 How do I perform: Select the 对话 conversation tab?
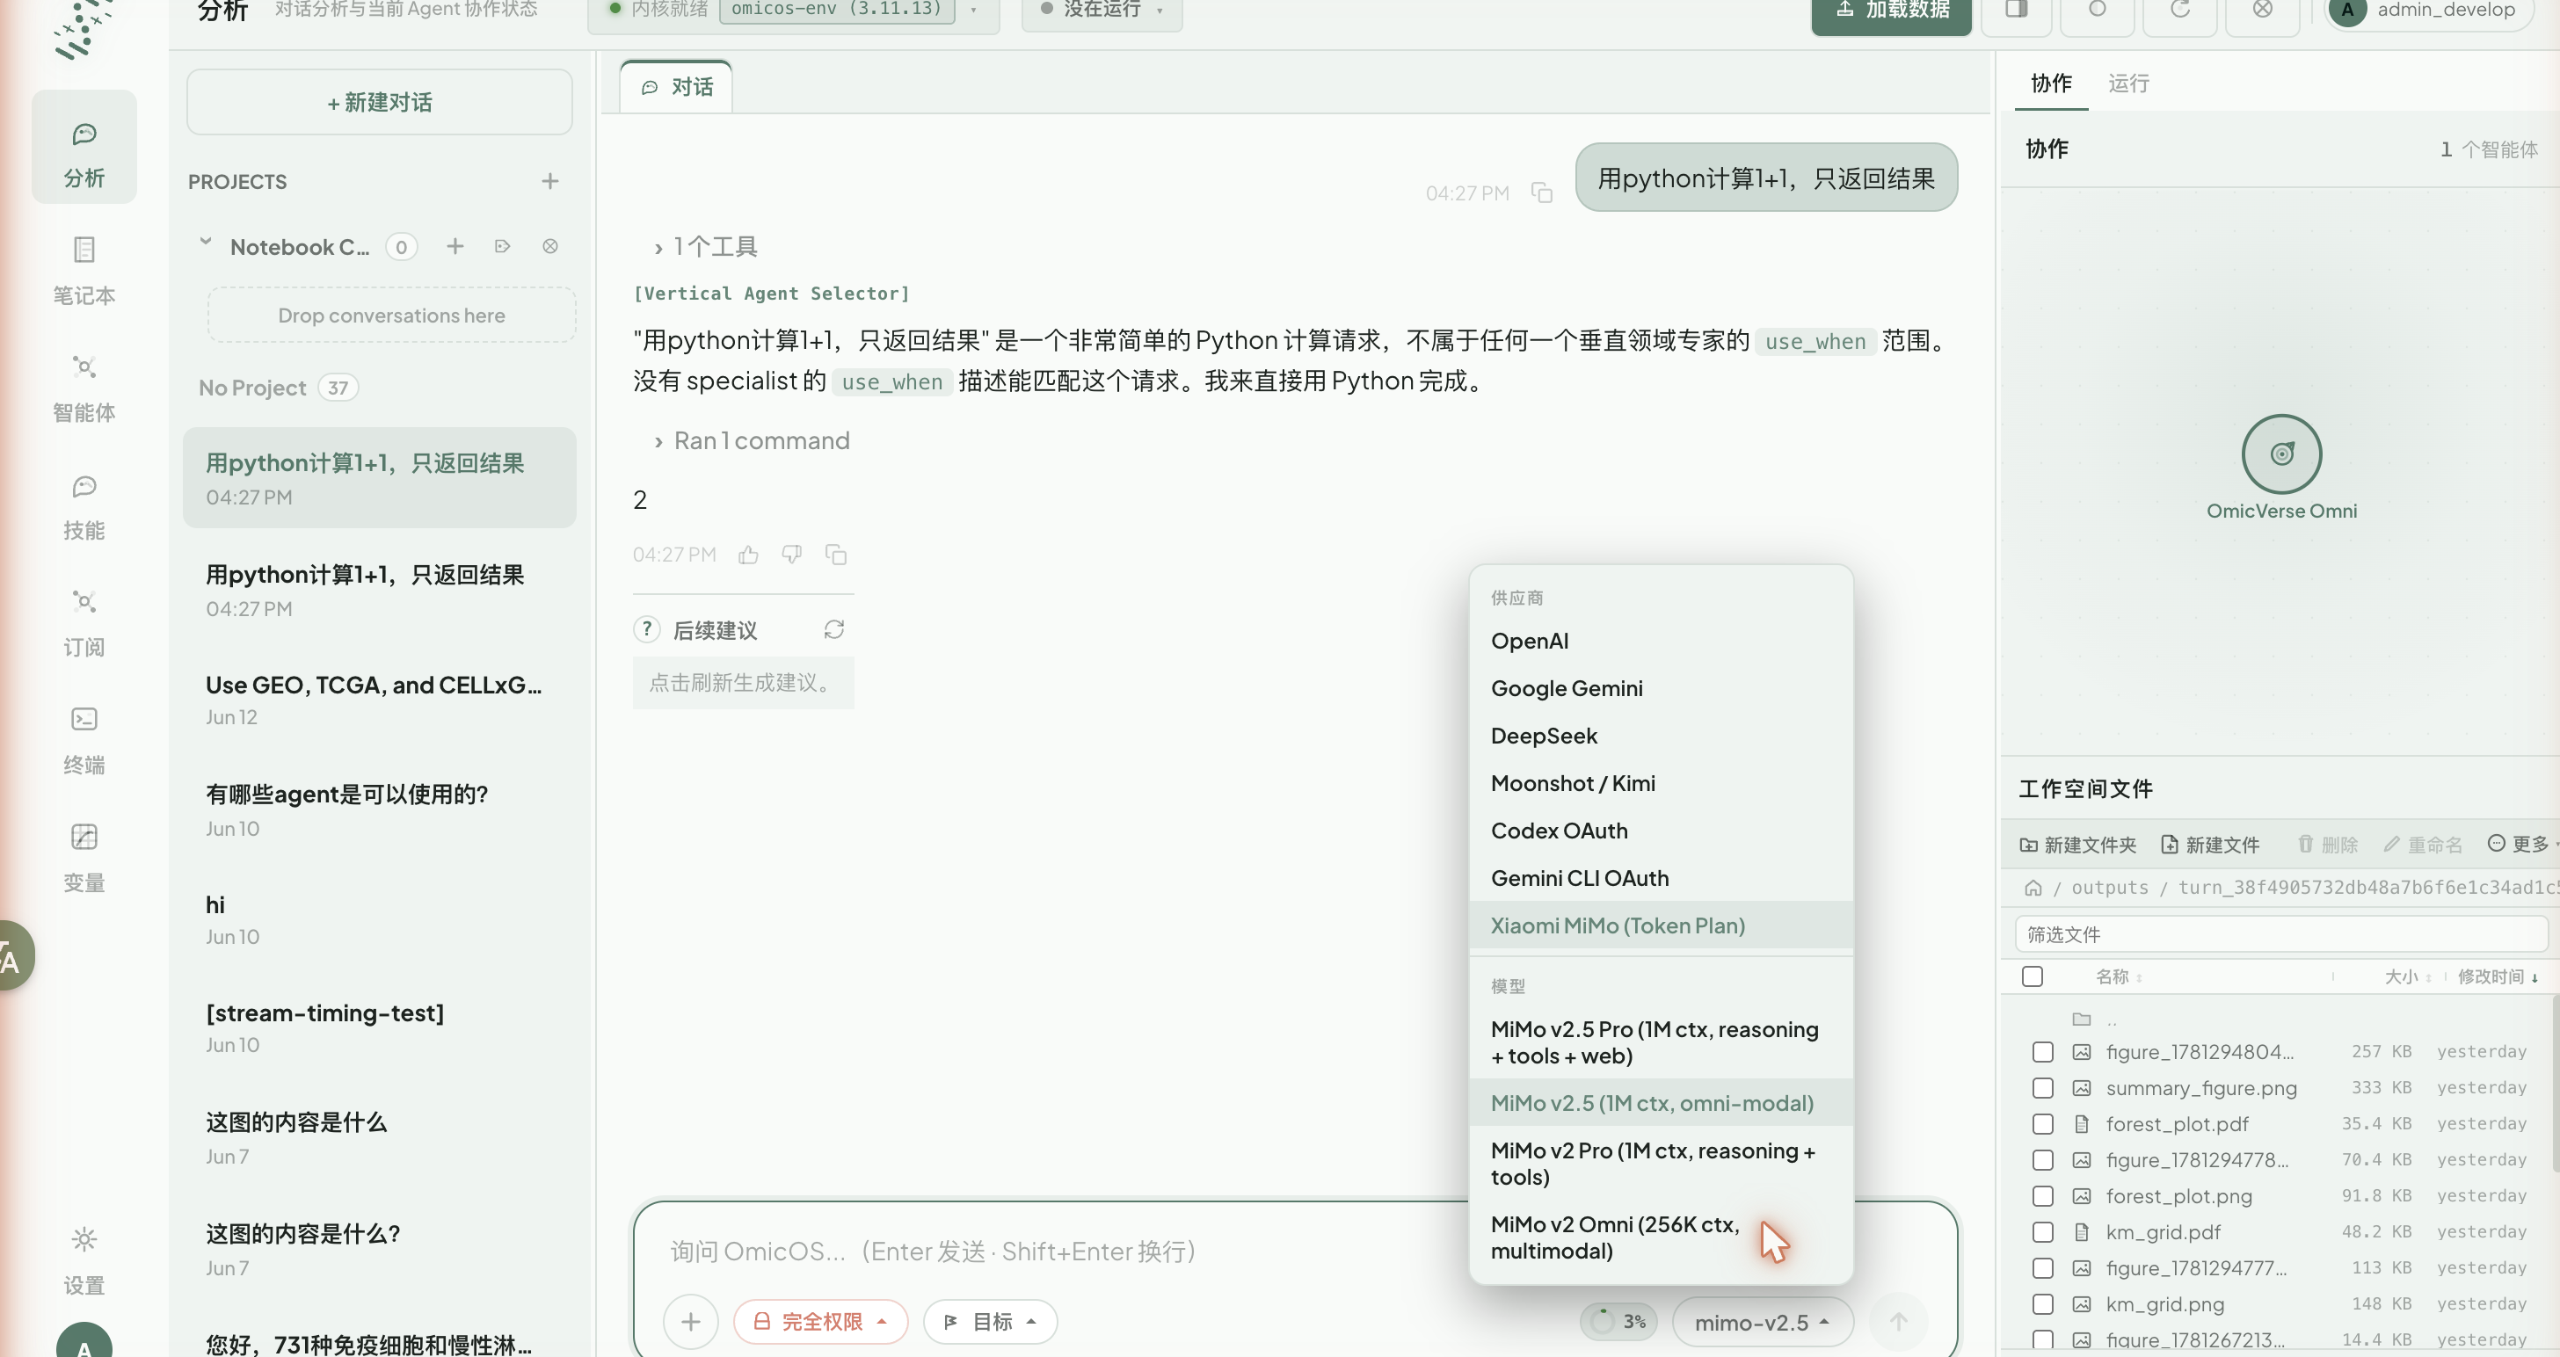pyautogui.click(x=677, y=87)
